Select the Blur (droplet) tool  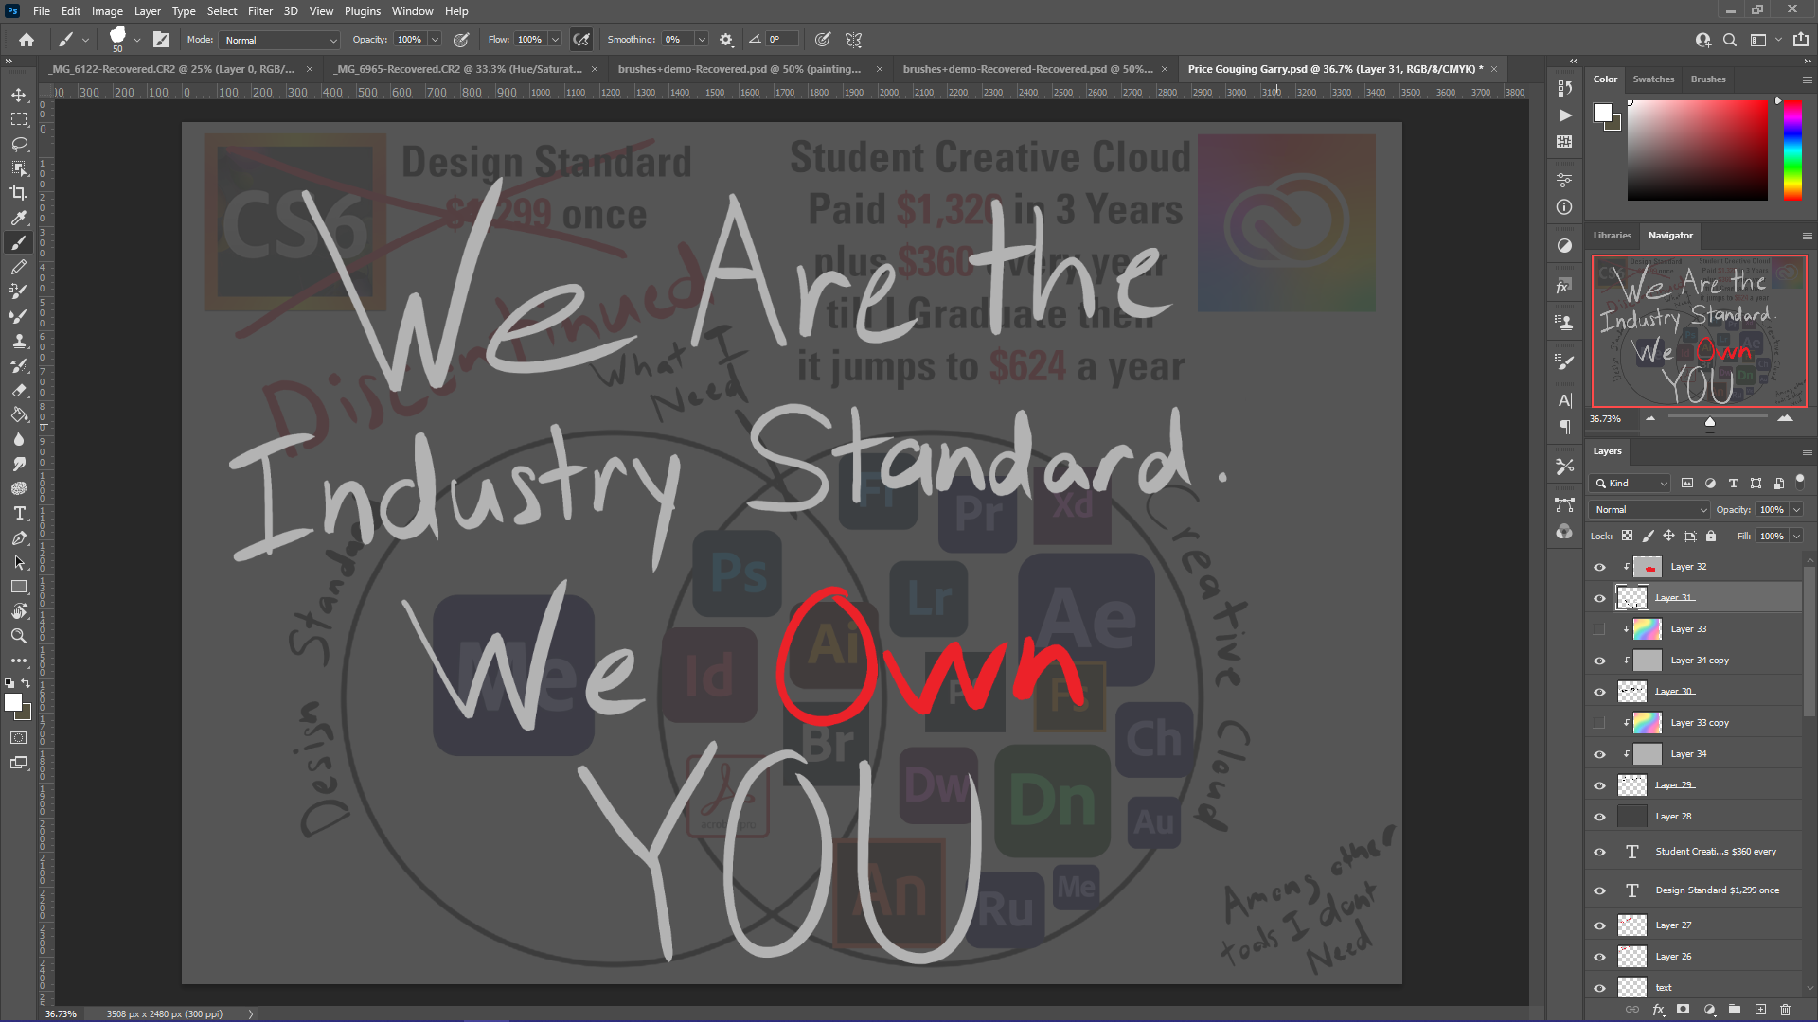click(x=19, y=439)
